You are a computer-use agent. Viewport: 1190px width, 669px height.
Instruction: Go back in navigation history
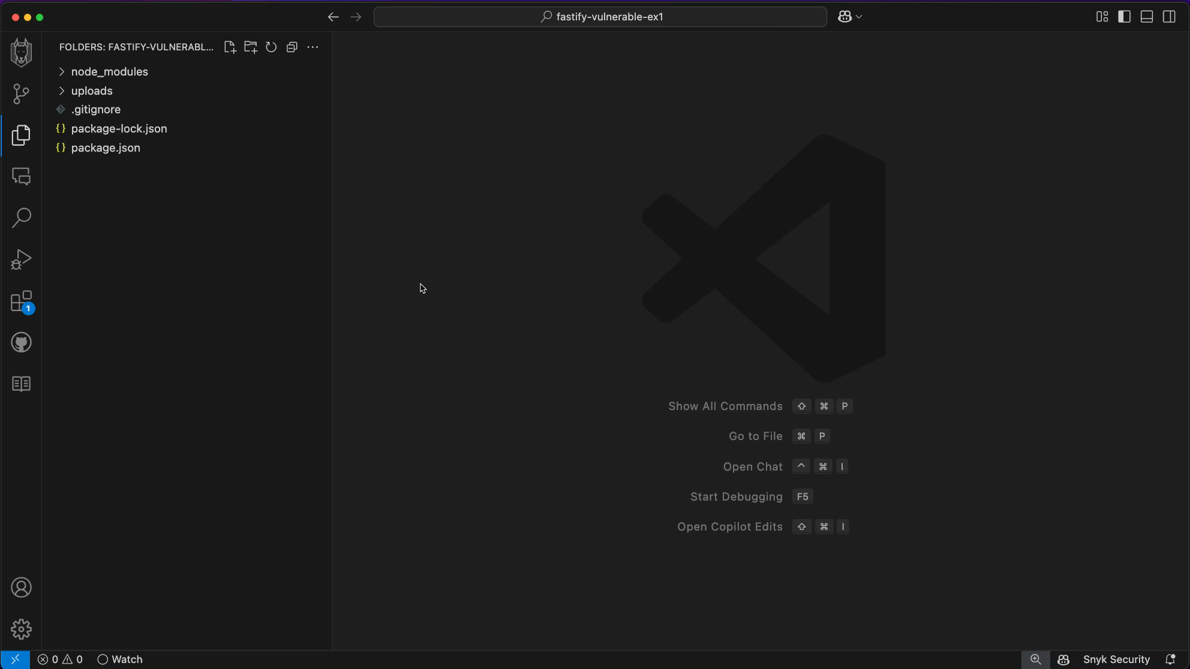(x=333, y=17)
